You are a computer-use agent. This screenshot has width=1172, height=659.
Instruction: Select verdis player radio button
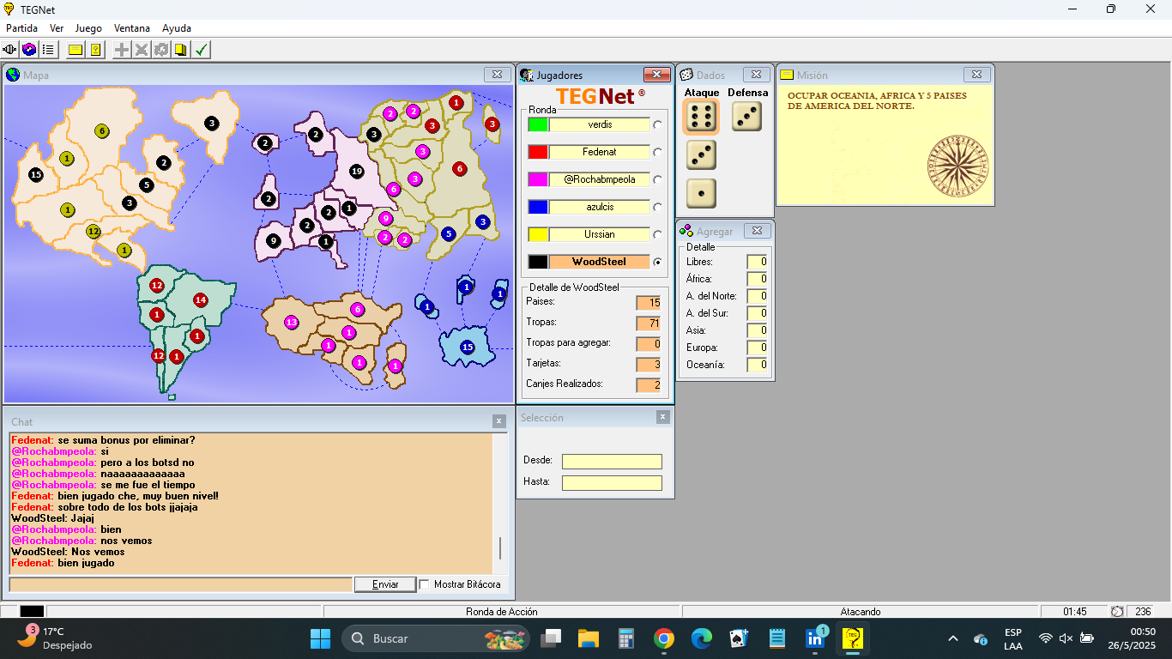[657, 124]
